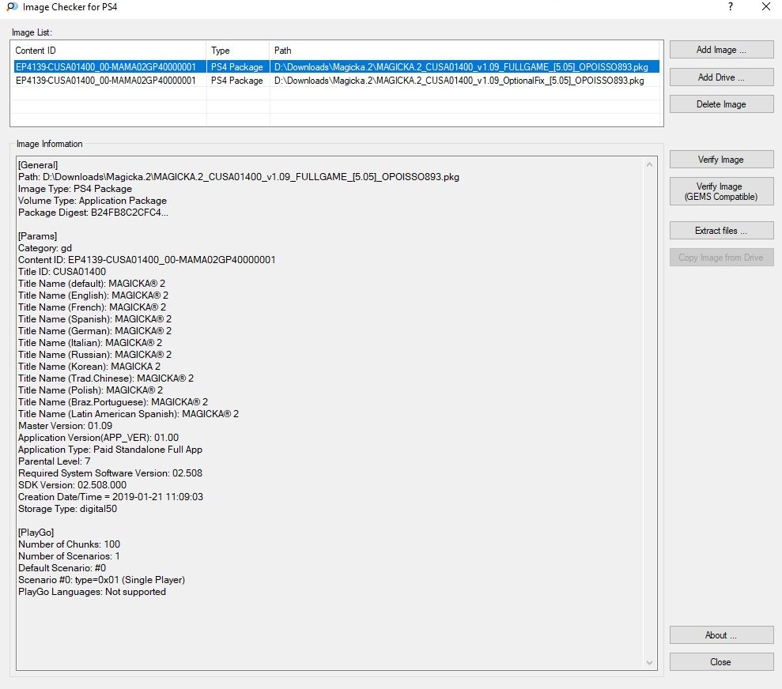Viewport: 782px width, 689px height.
Task: Click the help question mark in title bar
Action: [731, 7]
